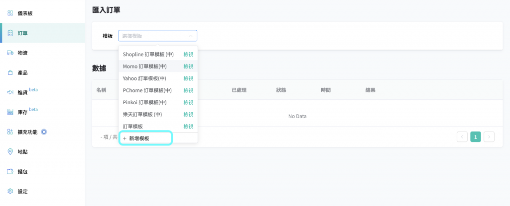
Task: Click 檢視 link for 樂天訂單模板
Action: 188,114
